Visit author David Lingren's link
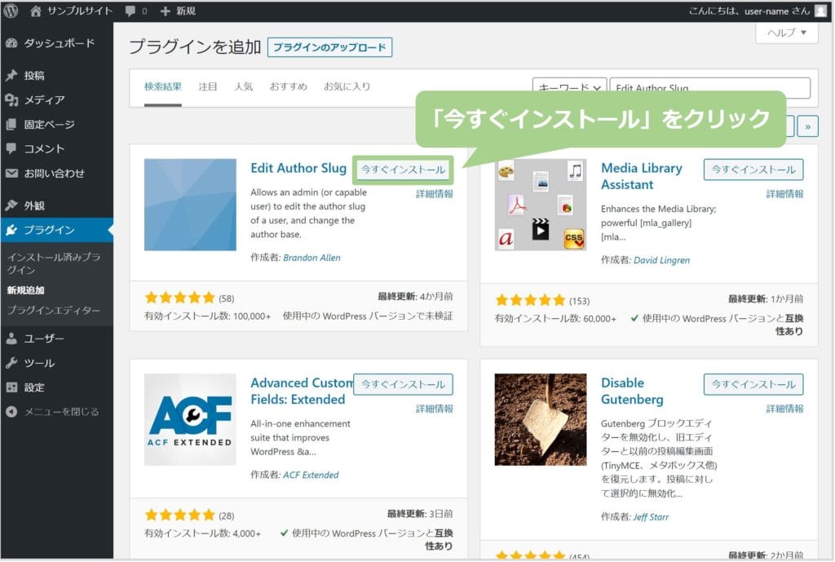Screen dimensions: 835x562 tap(661, 260)
